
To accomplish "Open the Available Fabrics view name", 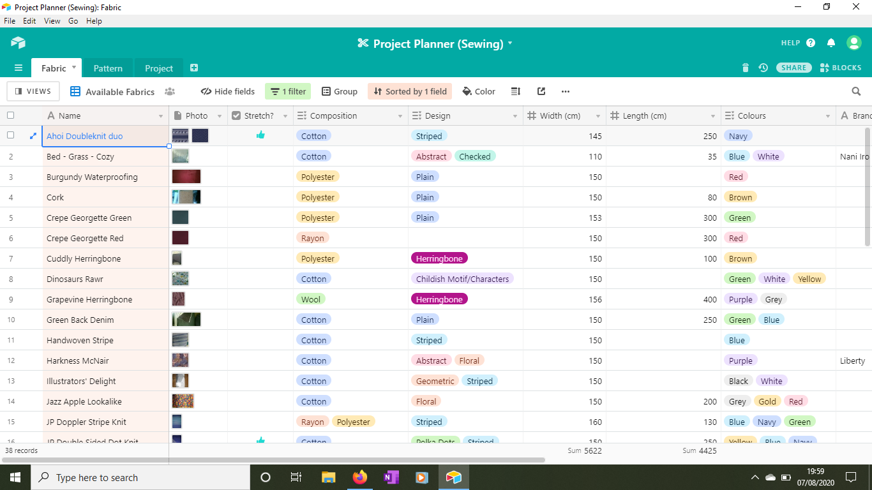I will tap(120, 92).
